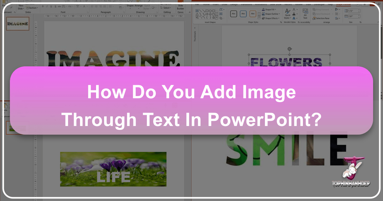
Task: Toggle underline formatting
Action: pos(51,6)
